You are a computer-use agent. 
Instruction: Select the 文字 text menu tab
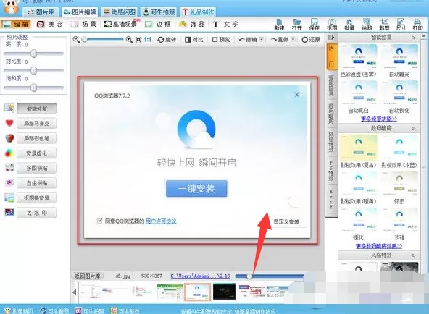pos(225,25)
